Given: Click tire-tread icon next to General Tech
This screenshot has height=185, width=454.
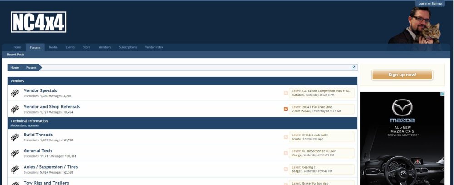Looking at the screenshot, I should (x=15, y=153).
